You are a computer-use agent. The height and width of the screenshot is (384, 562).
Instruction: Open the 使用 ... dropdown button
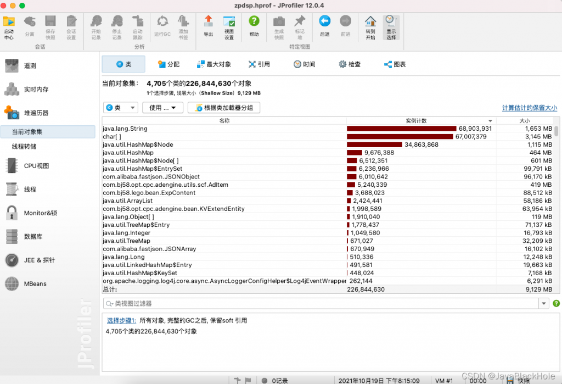pyautogui.click(x=162, y=108)
